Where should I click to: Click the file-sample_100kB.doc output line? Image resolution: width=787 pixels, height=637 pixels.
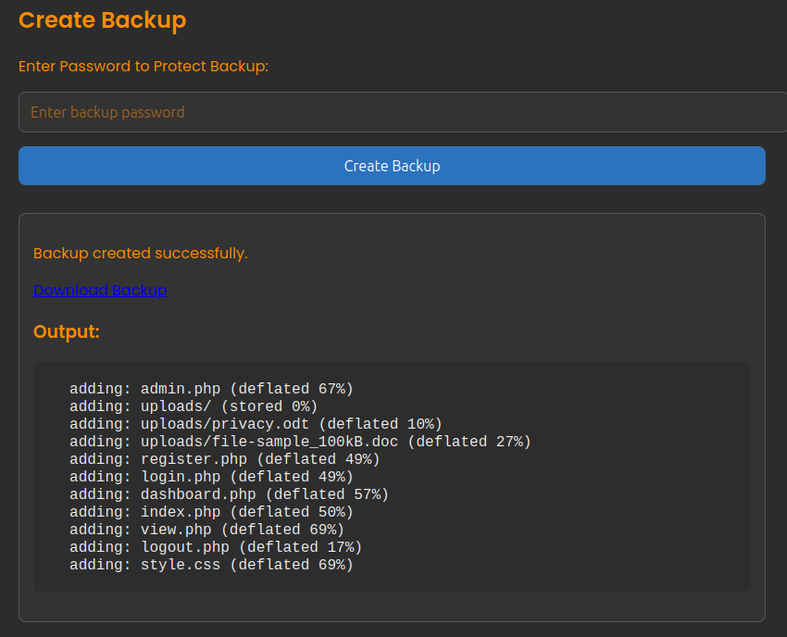[300, 442]
